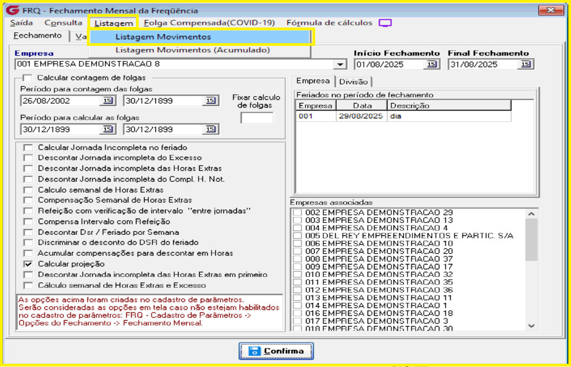Open the Saída menu

[22, 23]
